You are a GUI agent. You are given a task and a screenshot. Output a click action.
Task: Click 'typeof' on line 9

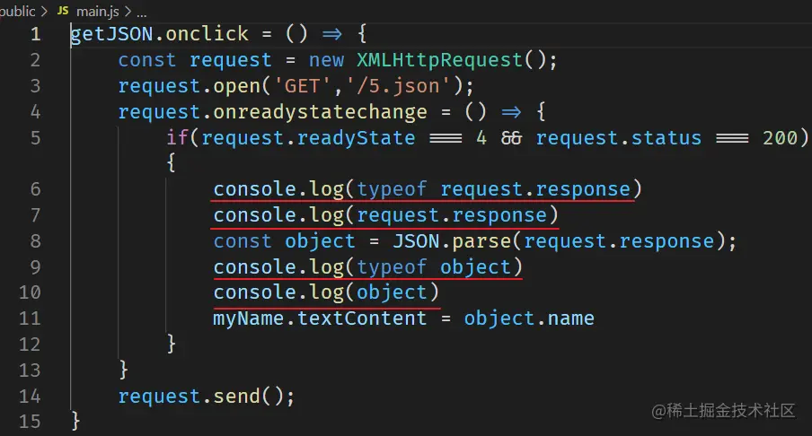(x=392, y=267)
